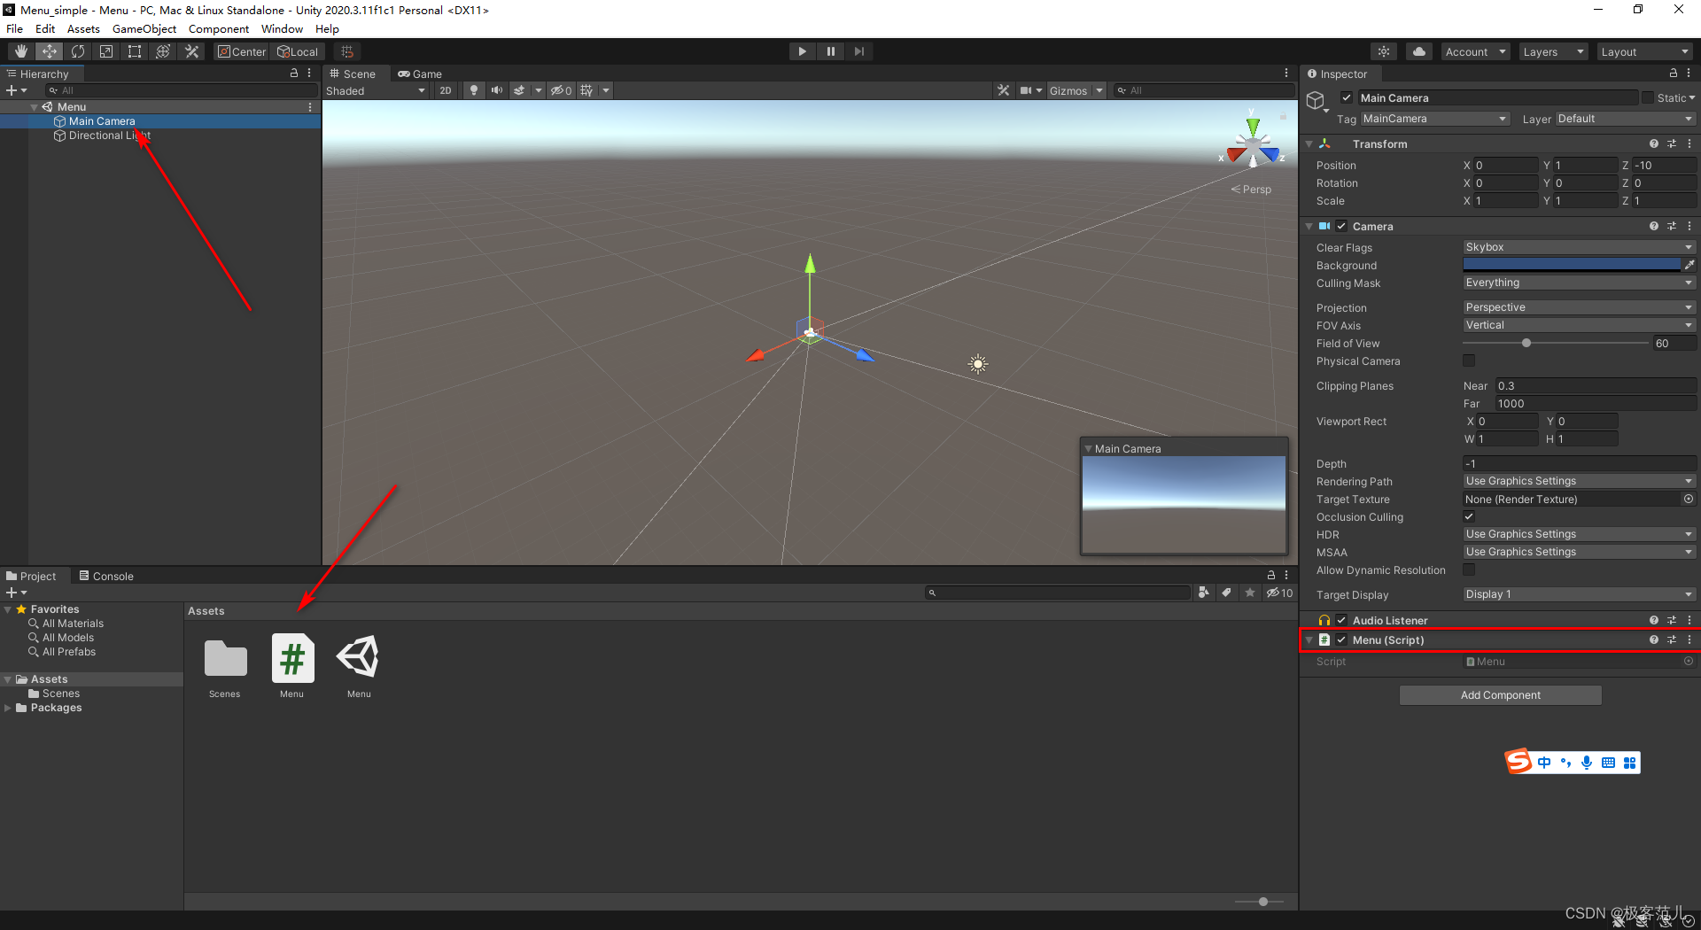The height and width of the screenshot is (930, 1701).
Task: Open the Projection dropdown
Action: tap(1579, 307)
